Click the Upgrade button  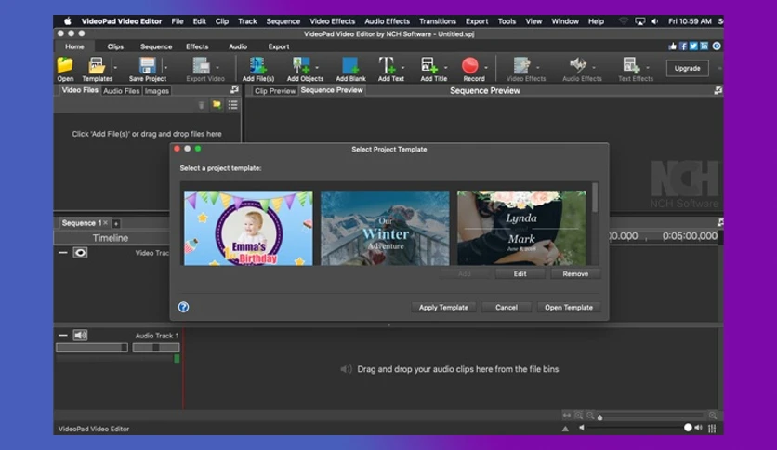[x=687, y=68]
